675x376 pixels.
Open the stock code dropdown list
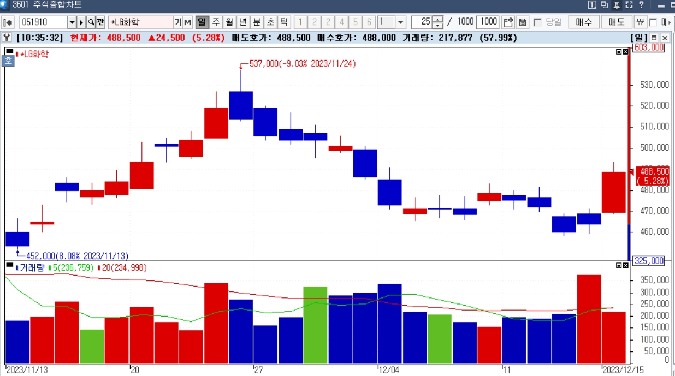[72, 22]
